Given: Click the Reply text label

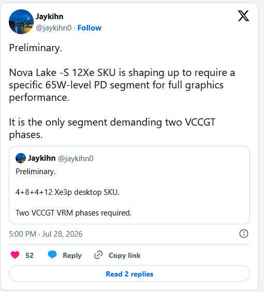Looking at the screenshot, I should pyautogui.click(x=72, y=255).
